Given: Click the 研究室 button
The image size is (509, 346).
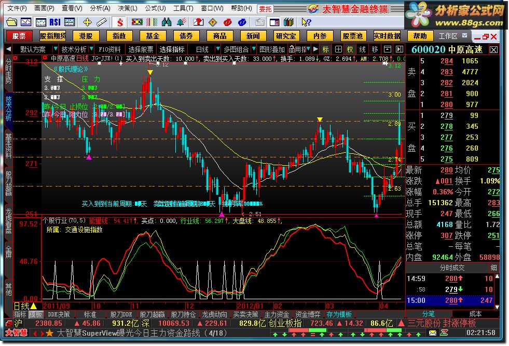Looking at the screenshot, I should pyautogui.click(x=286, y=36).
